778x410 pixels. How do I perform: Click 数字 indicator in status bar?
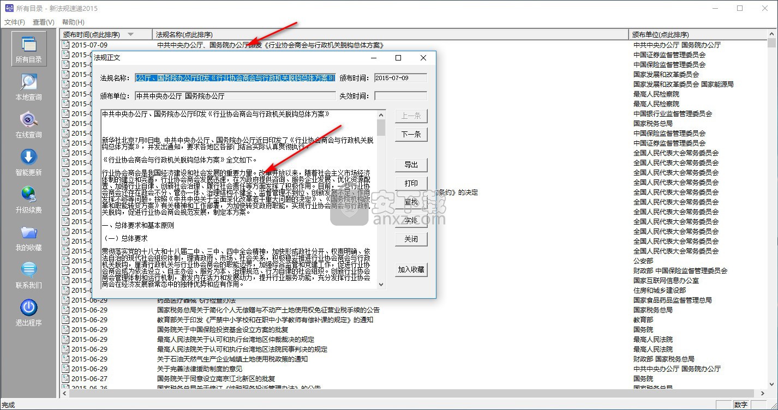click(x=741, y=405)
